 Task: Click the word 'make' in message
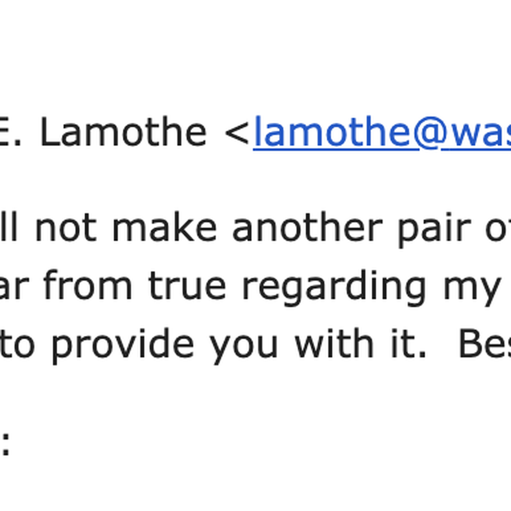pyautogui.click(x=165, y=224)
